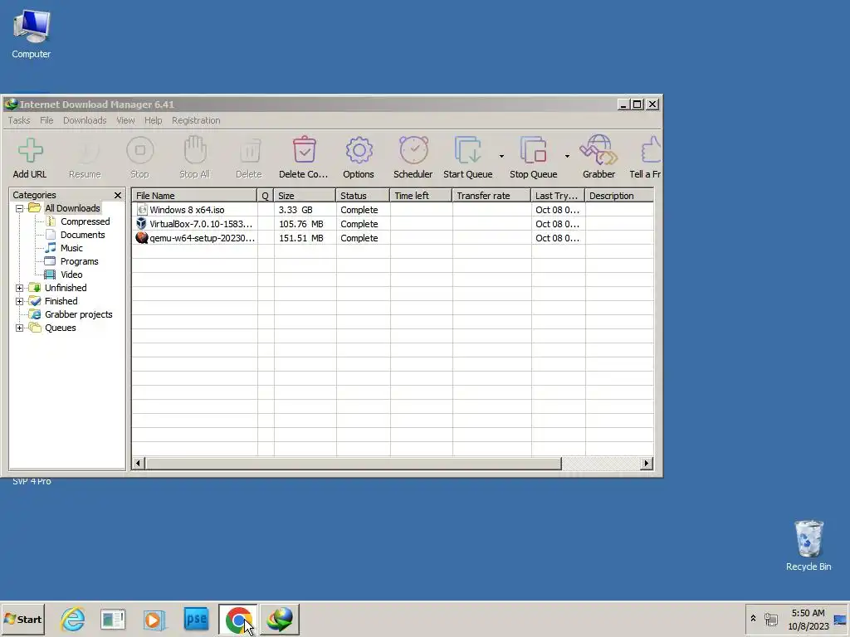The width and height of the screenshot is (850, 637).
Task: Open the View menu
Action: click(x=125, y=120)
